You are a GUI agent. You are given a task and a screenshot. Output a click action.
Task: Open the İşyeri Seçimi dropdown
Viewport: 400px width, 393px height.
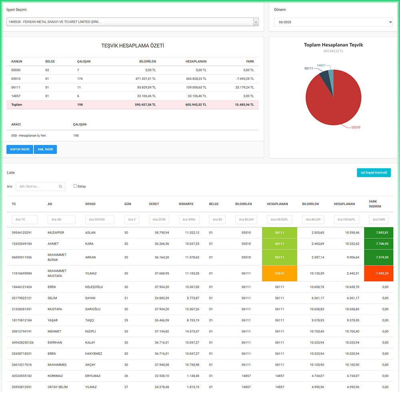[x=132, y=22]
